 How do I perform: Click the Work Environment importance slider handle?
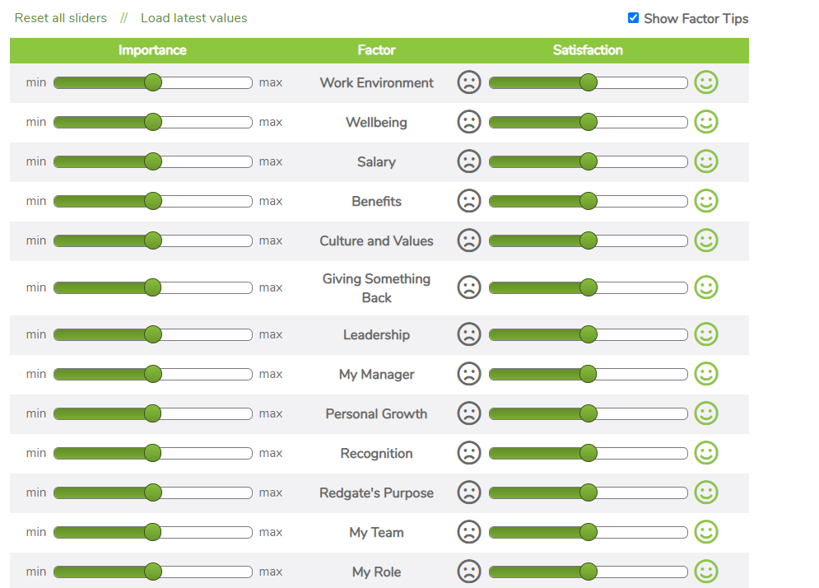click(153, 82)
